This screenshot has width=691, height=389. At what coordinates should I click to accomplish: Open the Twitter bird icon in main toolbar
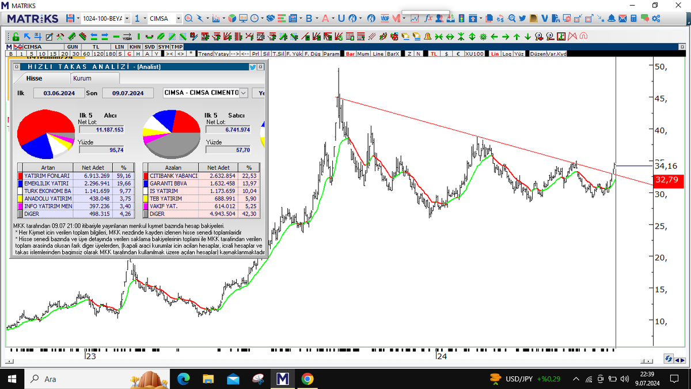pyautogui.click(x=522, y=18)
